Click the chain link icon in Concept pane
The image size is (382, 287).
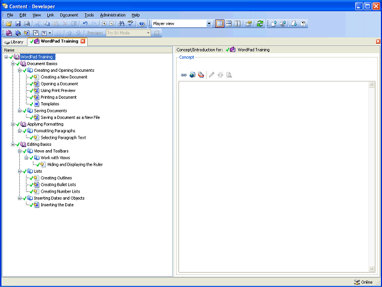click(184, 75)
